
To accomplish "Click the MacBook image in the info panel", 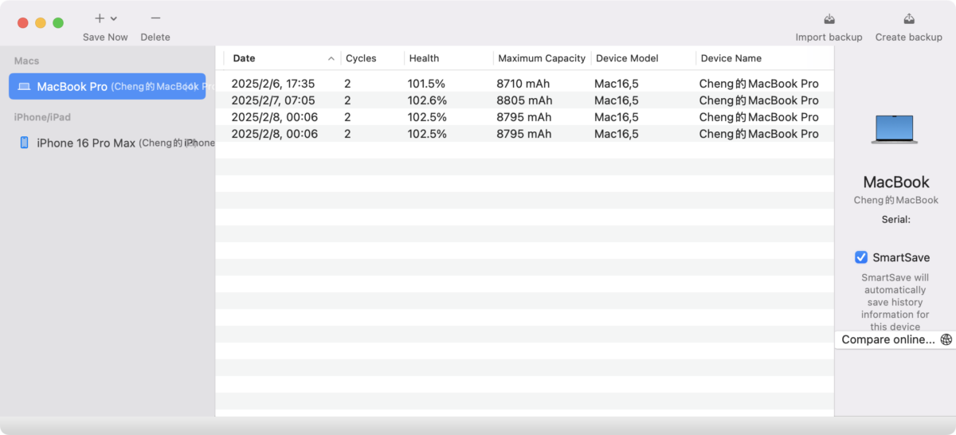I will click(895, 129).
